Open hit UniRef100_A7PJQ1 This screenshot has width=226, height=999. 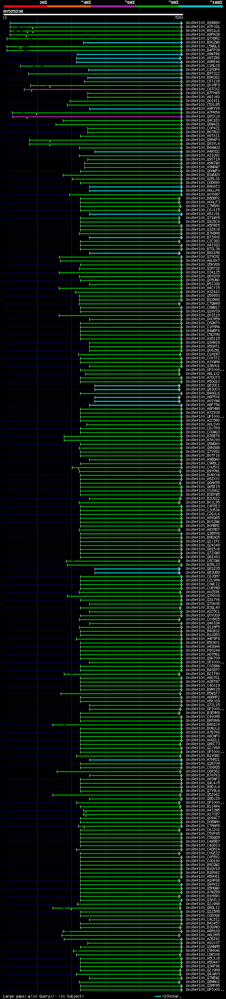click(203, 27)
